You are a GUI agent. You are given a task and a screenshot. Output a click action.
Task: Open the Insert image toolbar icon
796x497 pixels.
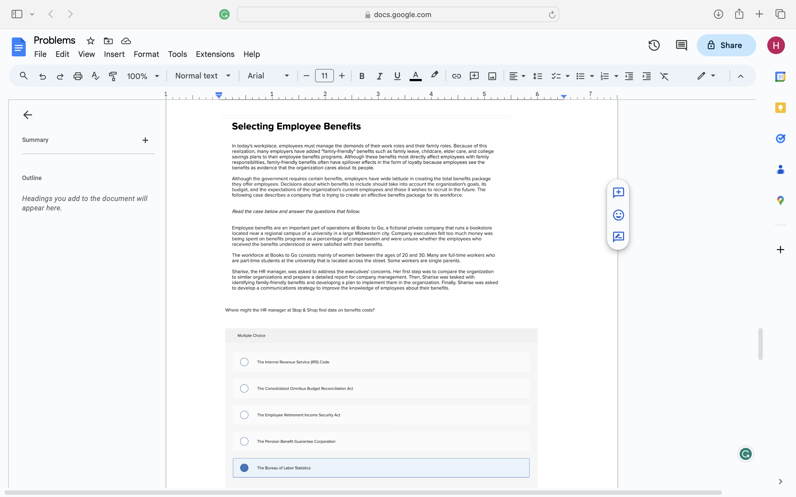491,76
